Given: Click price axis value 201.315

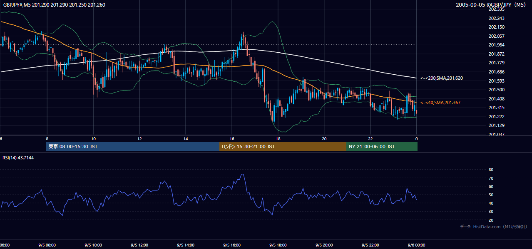Looking at the screenshot, I should pyautogui.click(x=497, y=107).
